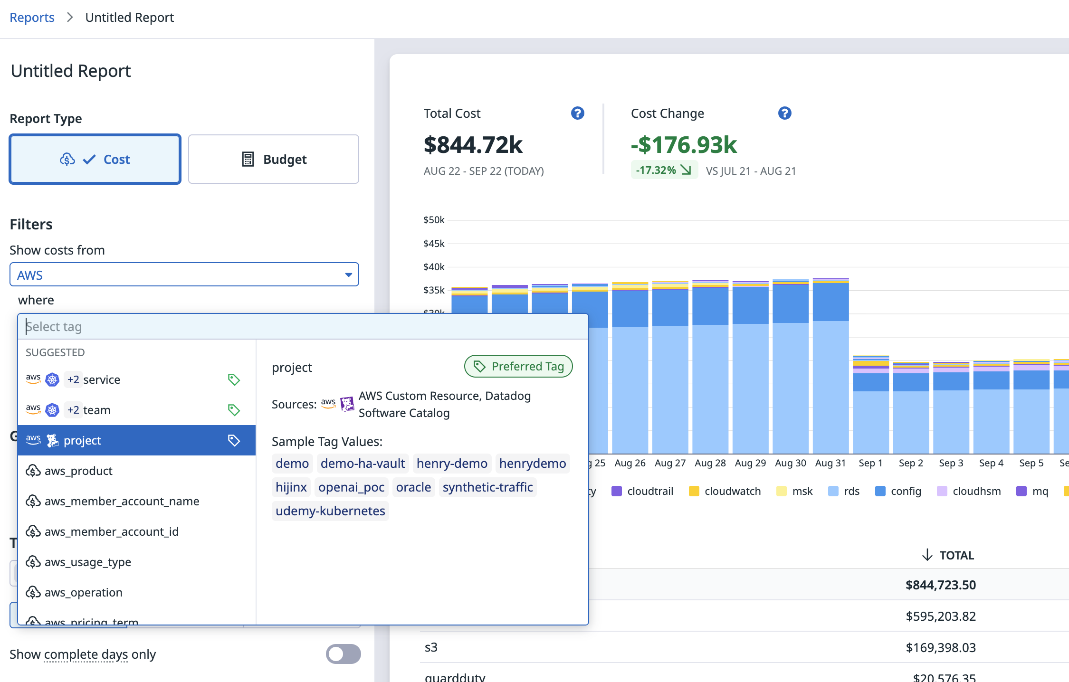Click preferred tag icon beside service

click(x=234, y=379)
